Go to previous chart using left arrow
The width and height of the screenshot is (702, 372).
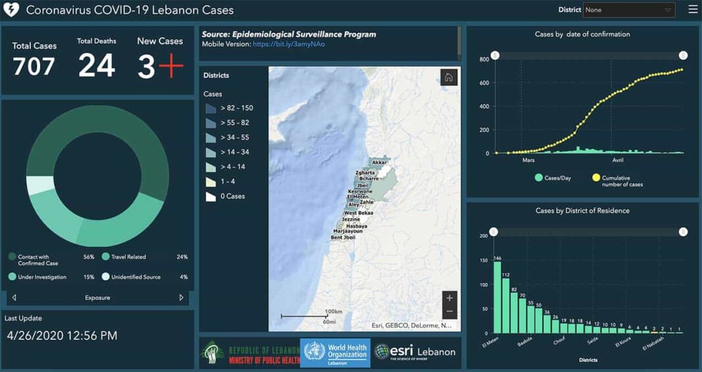point(14,298)
